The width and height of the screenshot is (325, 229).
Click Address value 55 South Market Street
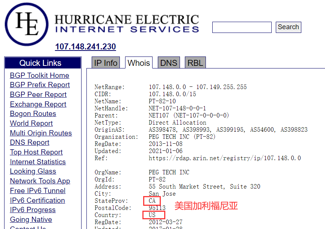[186, 186]
